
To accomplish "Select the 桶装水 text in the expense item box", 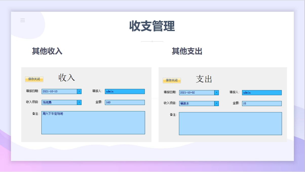I will [184, 104].
